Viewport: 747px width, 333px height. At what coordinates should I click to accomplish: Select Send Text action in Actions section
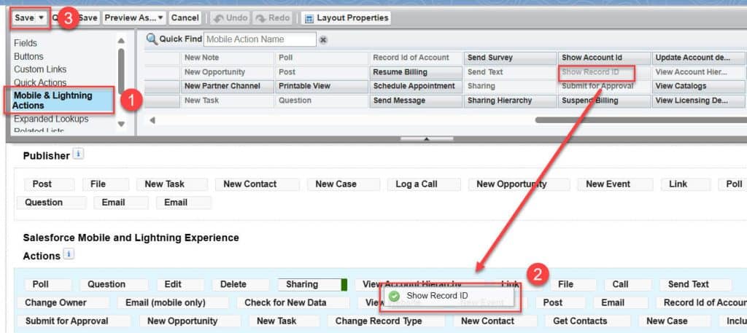pos(695,284)
